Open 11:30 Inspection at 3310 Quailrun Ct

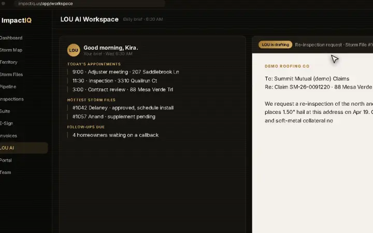[x=114, y=81]
